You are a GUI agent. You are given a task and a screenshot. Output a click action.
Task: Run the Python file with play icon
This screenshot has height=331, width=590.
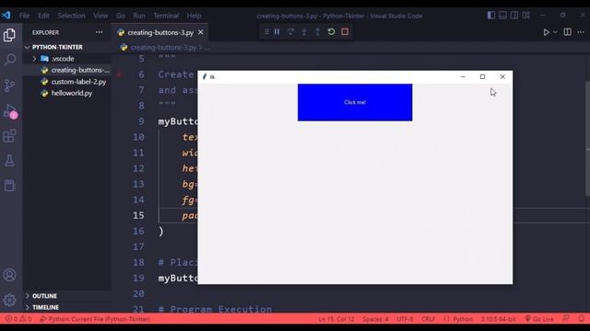tap(546, 33)
